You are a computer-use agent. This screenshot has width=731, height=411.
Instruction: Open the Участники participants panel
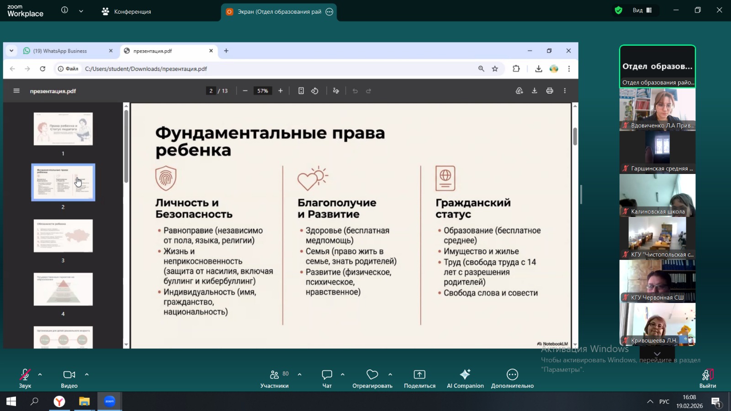pos(274,378)
